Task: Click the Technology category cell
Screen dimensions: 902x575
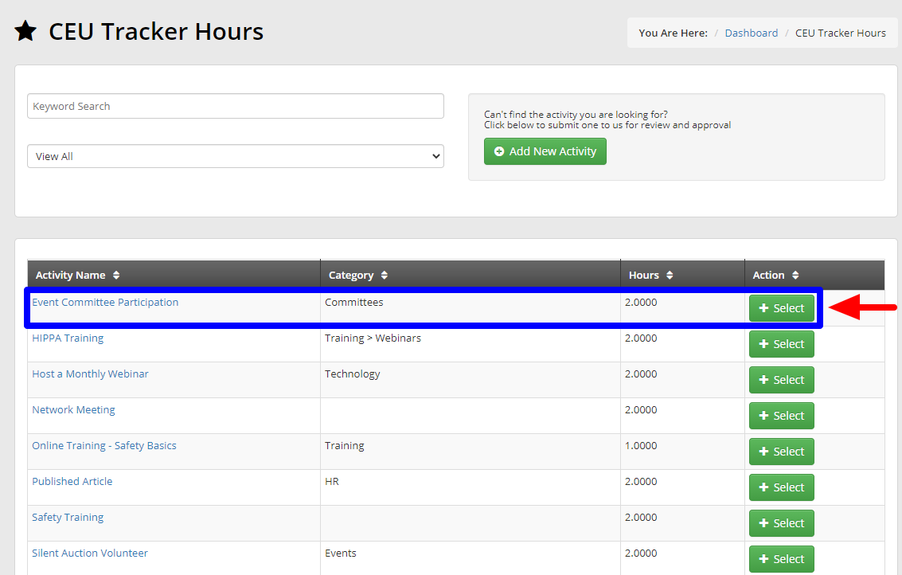Action: point(353,374)
